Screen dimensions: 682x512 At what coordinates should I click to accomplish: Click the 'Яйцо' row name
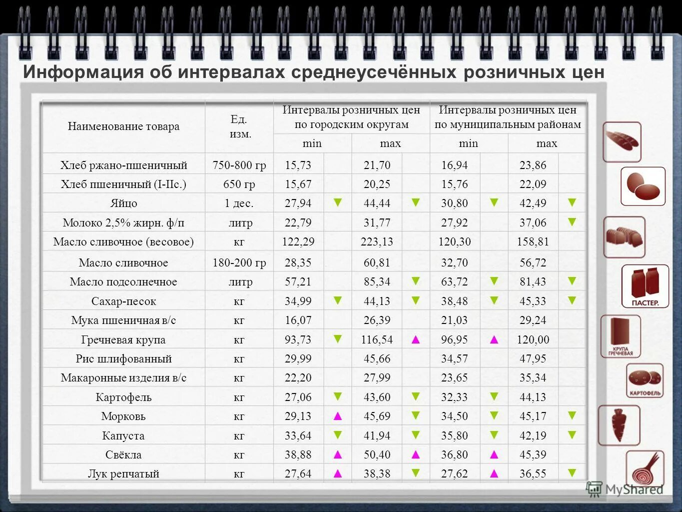tap(123, 203)
